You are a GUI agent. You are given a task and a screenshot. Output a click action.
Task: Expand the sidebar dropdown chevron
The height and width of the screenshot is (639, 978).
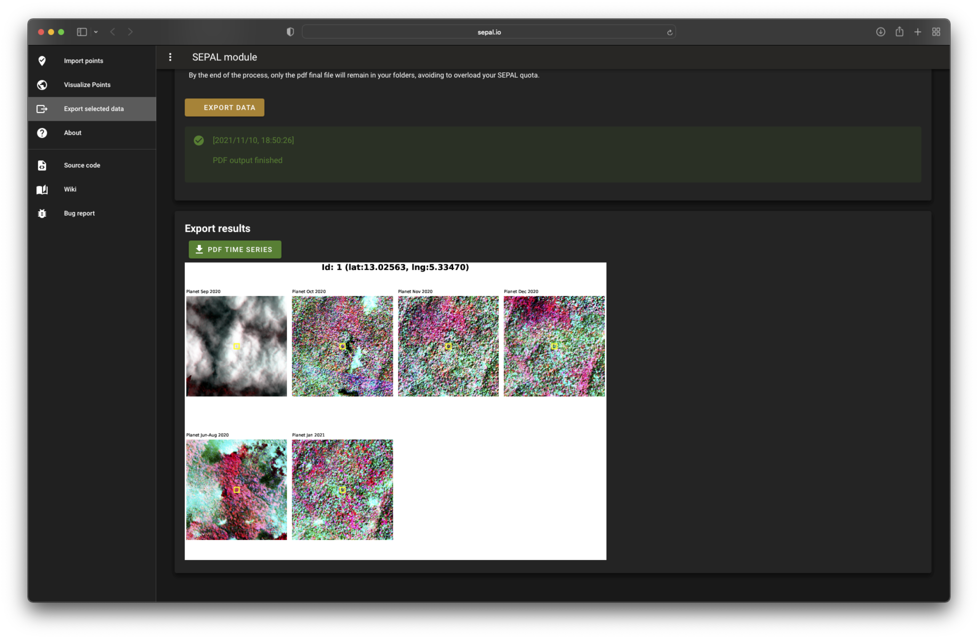pyautogui.click(x=96, y=32)
